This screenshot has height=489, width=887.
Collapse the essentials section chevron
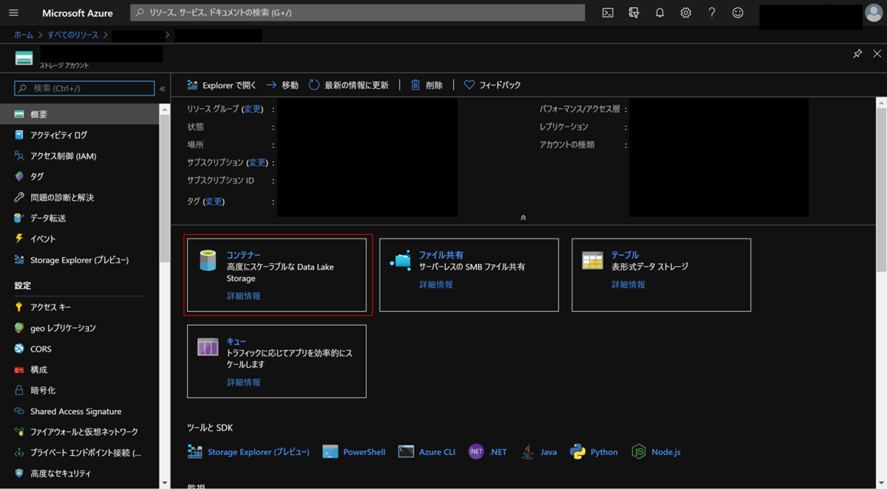pyautogui.click(x=523, y=218)
